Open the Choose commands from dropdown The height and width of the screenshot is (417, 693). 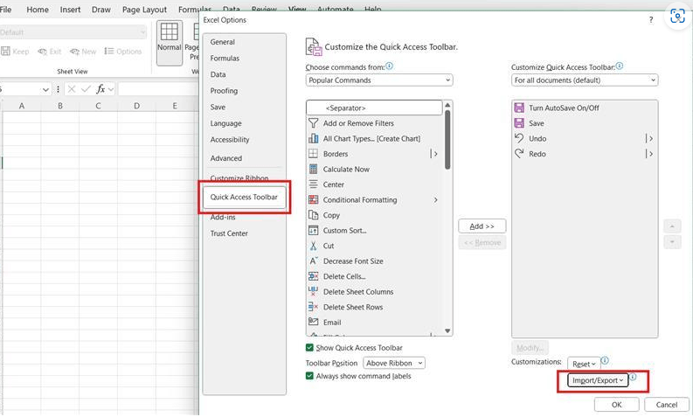(379, 80)
